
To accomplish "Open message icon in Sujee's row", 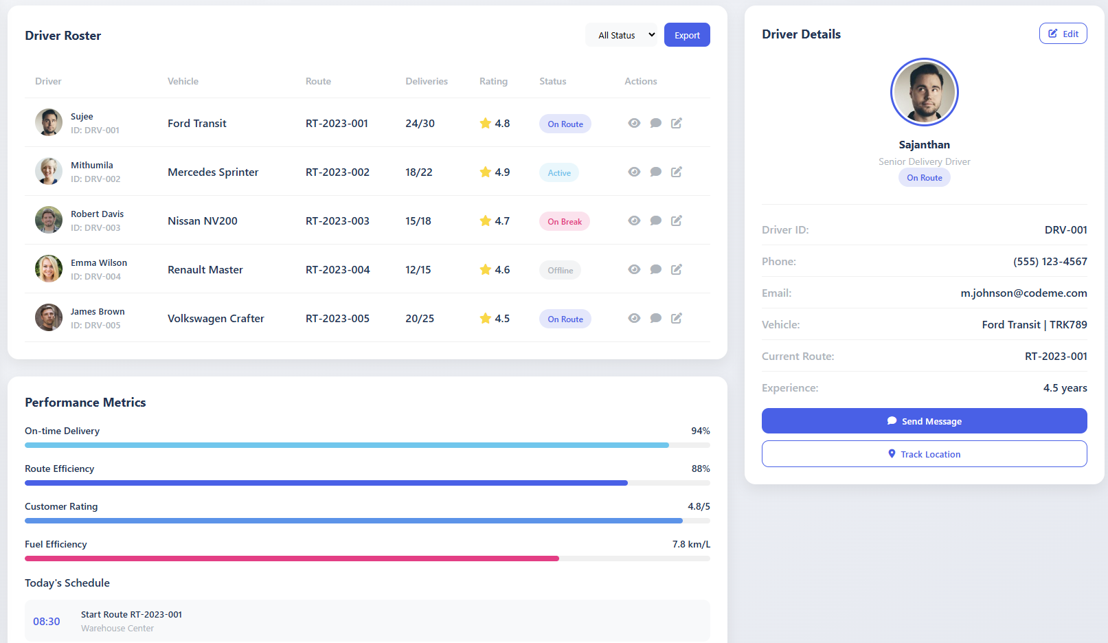I will tap(656, 123).
